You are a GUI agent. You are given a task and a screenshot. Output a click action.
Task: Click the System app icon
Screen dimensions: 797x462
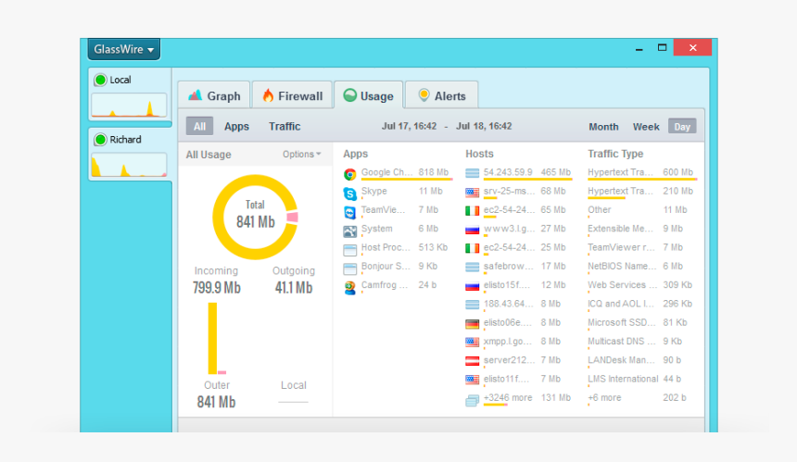[349, 231]
